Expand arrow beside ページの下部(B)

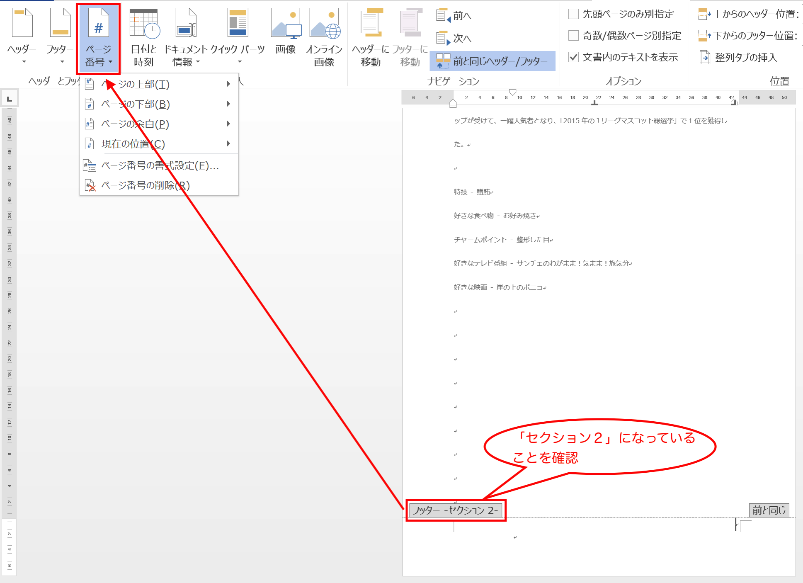[x=228, y=104]
